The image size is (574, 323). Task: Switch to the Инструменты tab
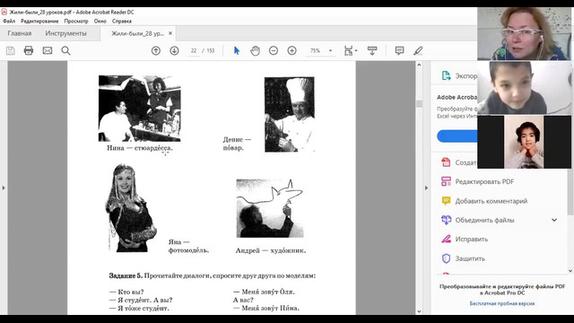[65, 33]
